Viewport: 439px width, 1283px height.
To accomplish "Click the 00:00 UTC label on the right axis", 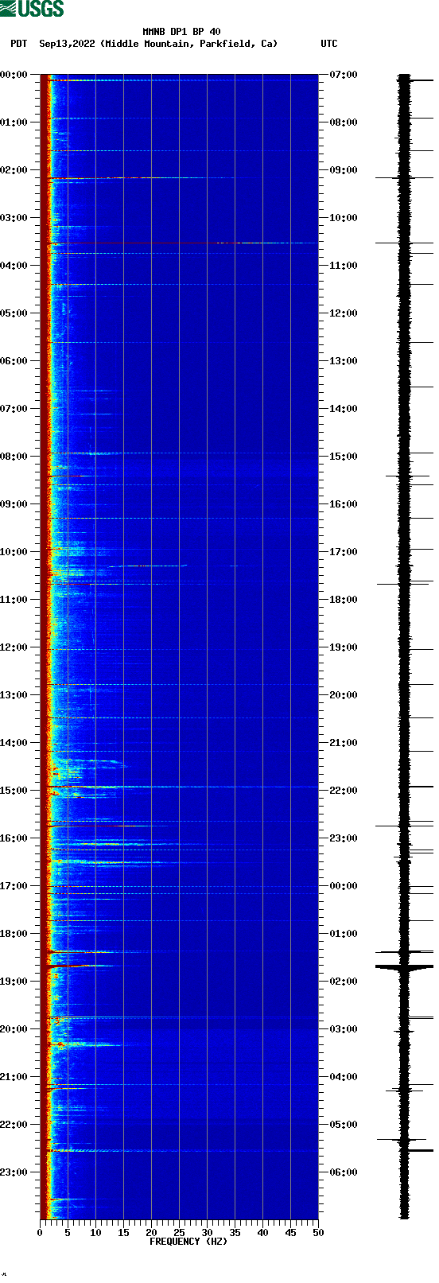I will 344,886.
